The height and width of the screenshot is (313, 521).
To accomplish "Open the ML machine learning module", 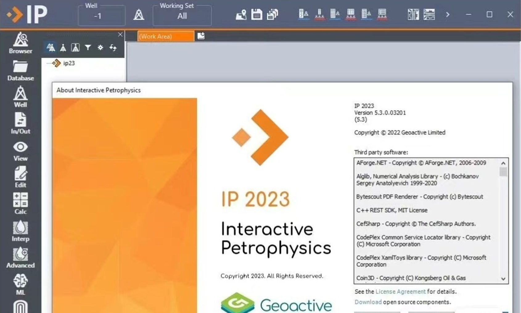I will click(x=20, y=284).
